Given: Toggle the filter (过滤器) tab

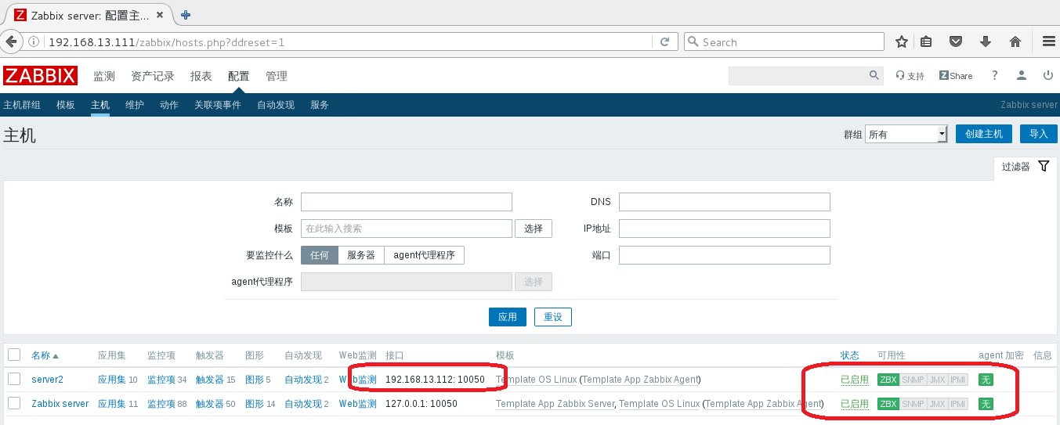Looking at the screenshot, I should coord(1026,167).
